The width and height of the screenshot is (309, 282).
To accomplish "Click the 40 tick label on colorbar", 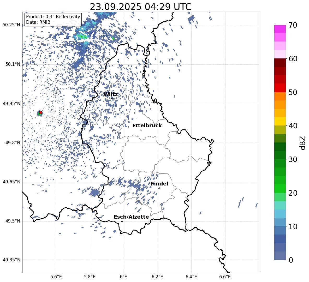I will pos(293,126).
